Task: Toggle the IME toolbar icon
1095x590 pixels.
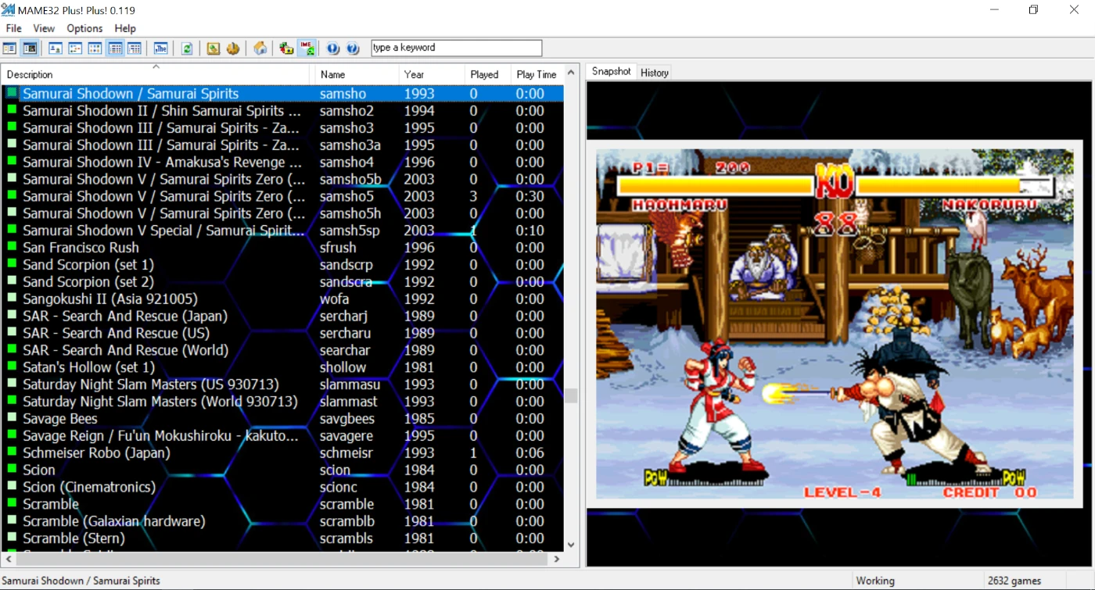Action: (307, 48)
